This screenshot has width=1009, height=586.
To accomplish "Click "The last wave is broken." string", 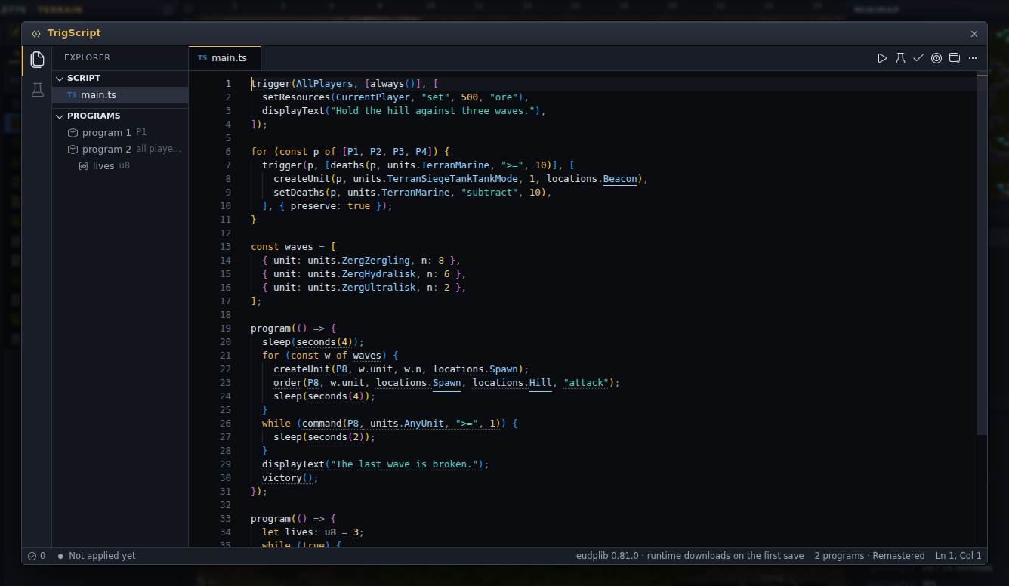I will coord(404,464).
